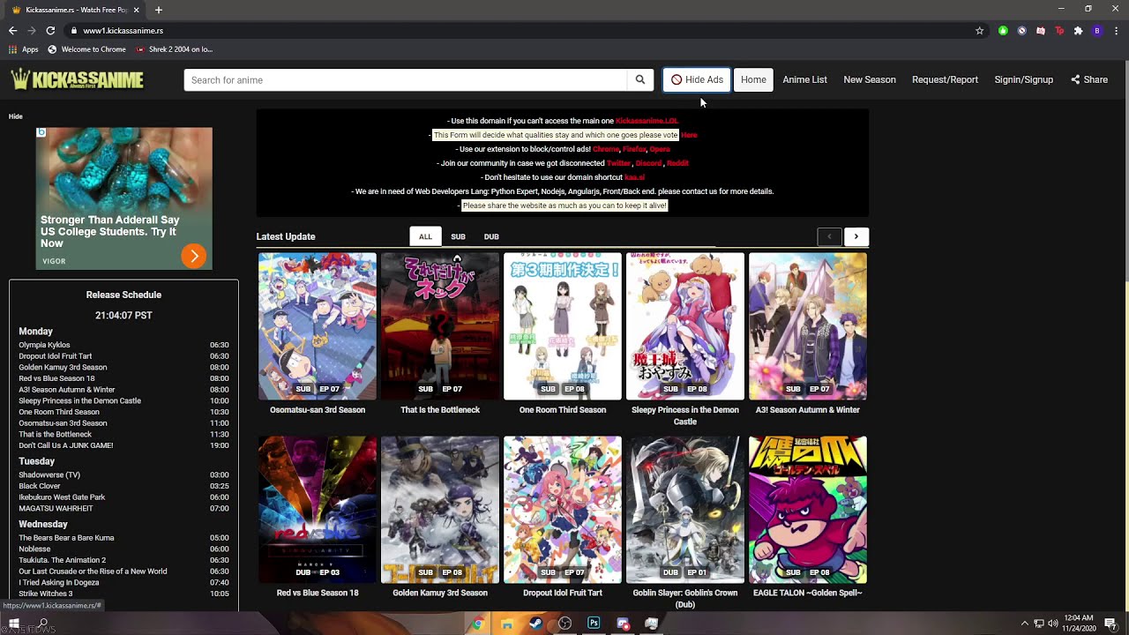Go to the Home page
1129x635 pixels.
(x=753, y=79)
